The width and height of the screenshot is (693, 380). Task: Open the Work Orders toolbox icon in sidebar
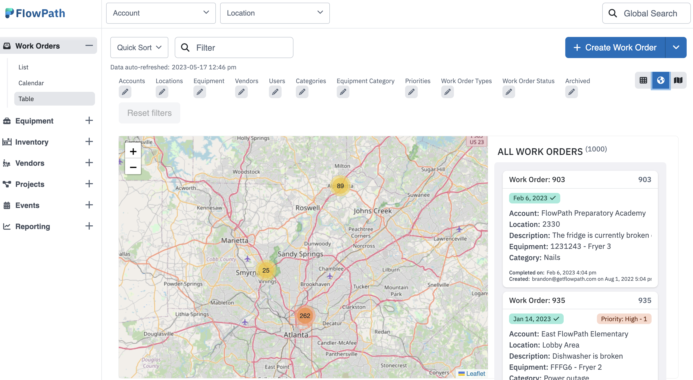point(7,45)
